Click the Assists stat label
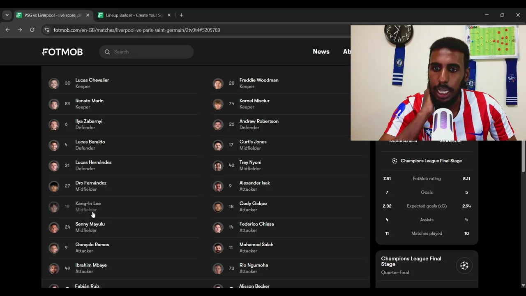This screenshot has width=526, height=296. (427, 220)
